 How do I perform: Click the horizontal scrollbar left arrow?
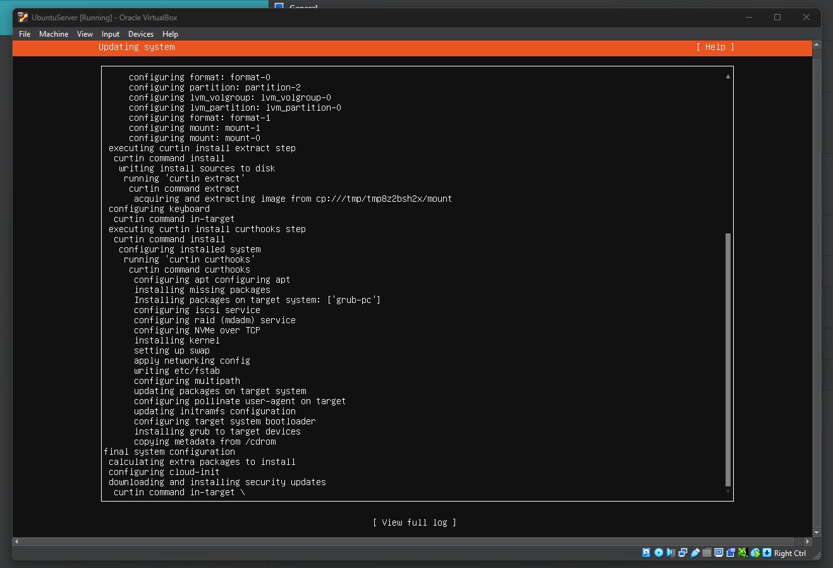click(15, 541)
